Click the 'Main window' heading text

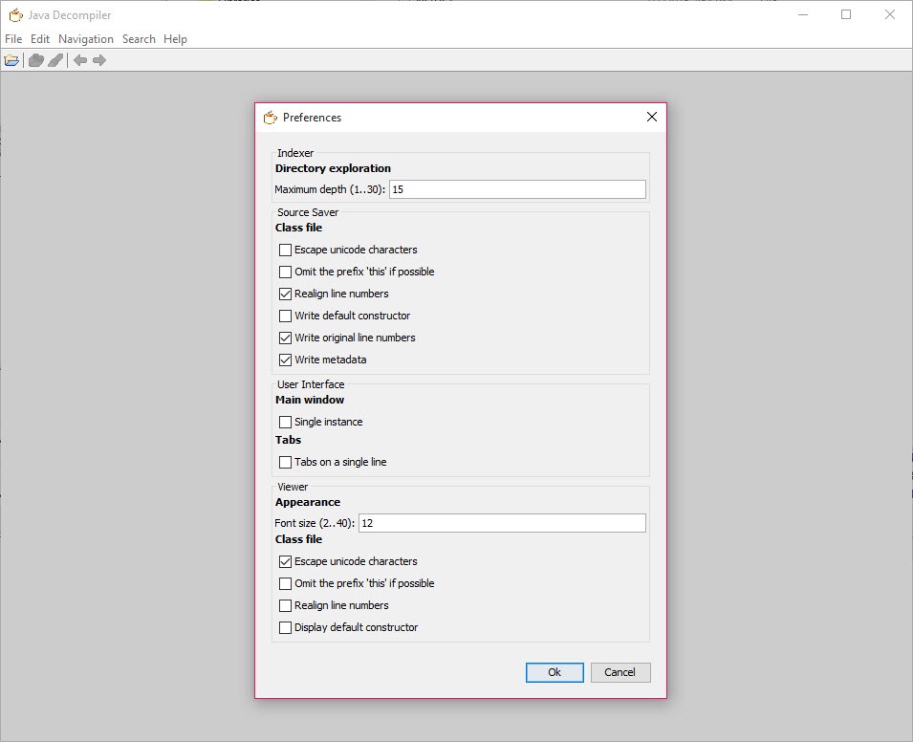(x=310, y=400)
